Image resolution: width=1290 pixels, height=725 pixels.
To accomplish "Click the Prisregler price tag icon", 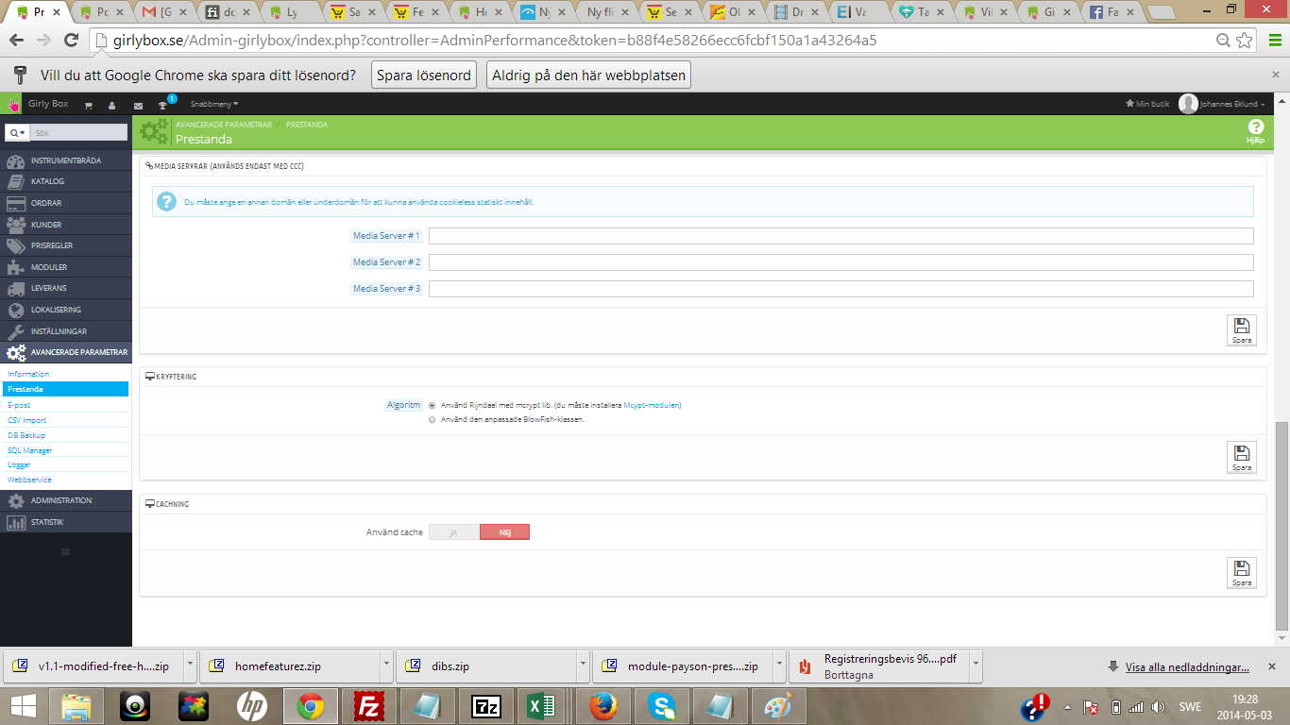I will (15, 245).
